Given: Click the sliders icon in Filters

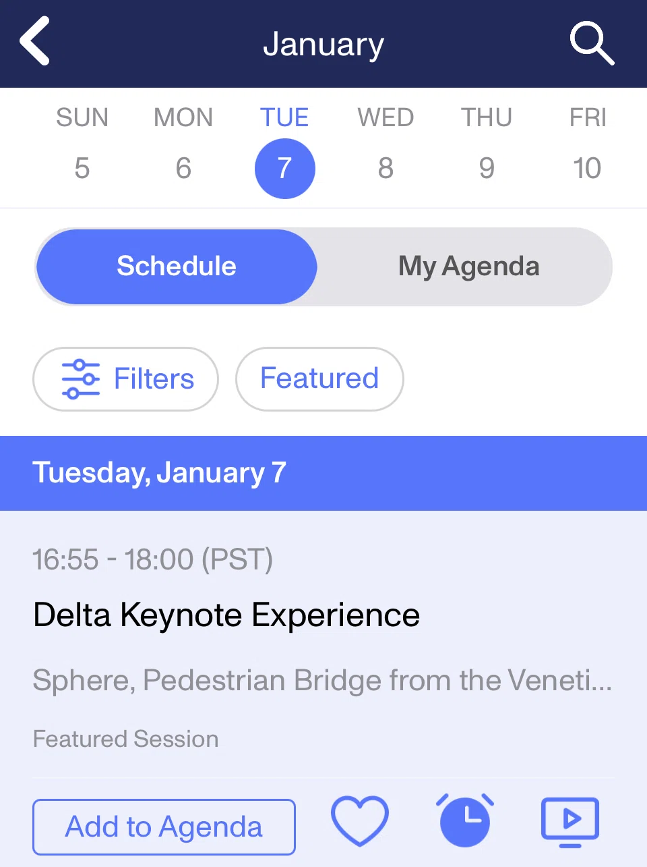Looking at the screenshot, I should [x=80, y=379].
